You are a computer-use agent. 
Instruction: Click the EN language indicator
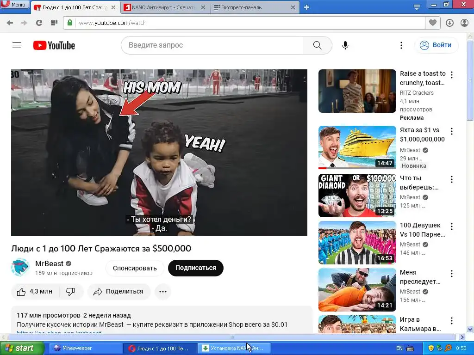click(x=399, y=348)
